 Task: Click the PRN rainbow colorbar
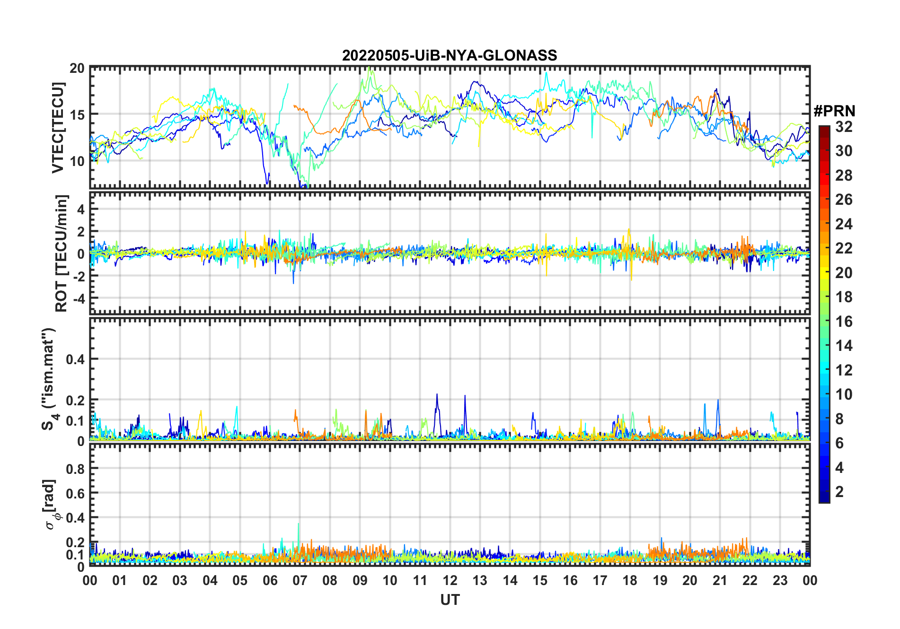(824, 314)
